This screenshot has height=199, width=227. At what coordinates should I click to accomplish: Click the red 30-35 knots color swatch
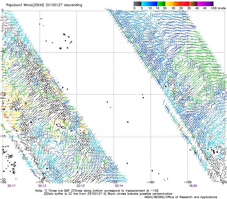pos(185,4)
